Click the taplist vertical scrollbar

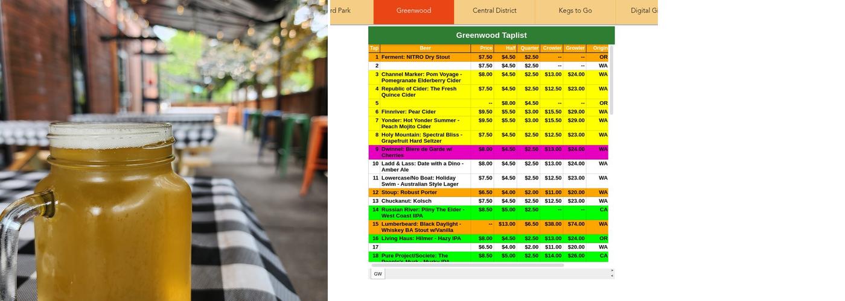coord(611,79)
